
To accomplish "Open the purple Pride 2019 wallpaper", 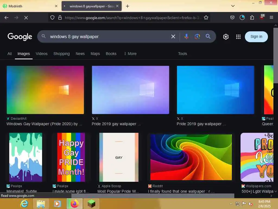I will (x=131, y=90).
